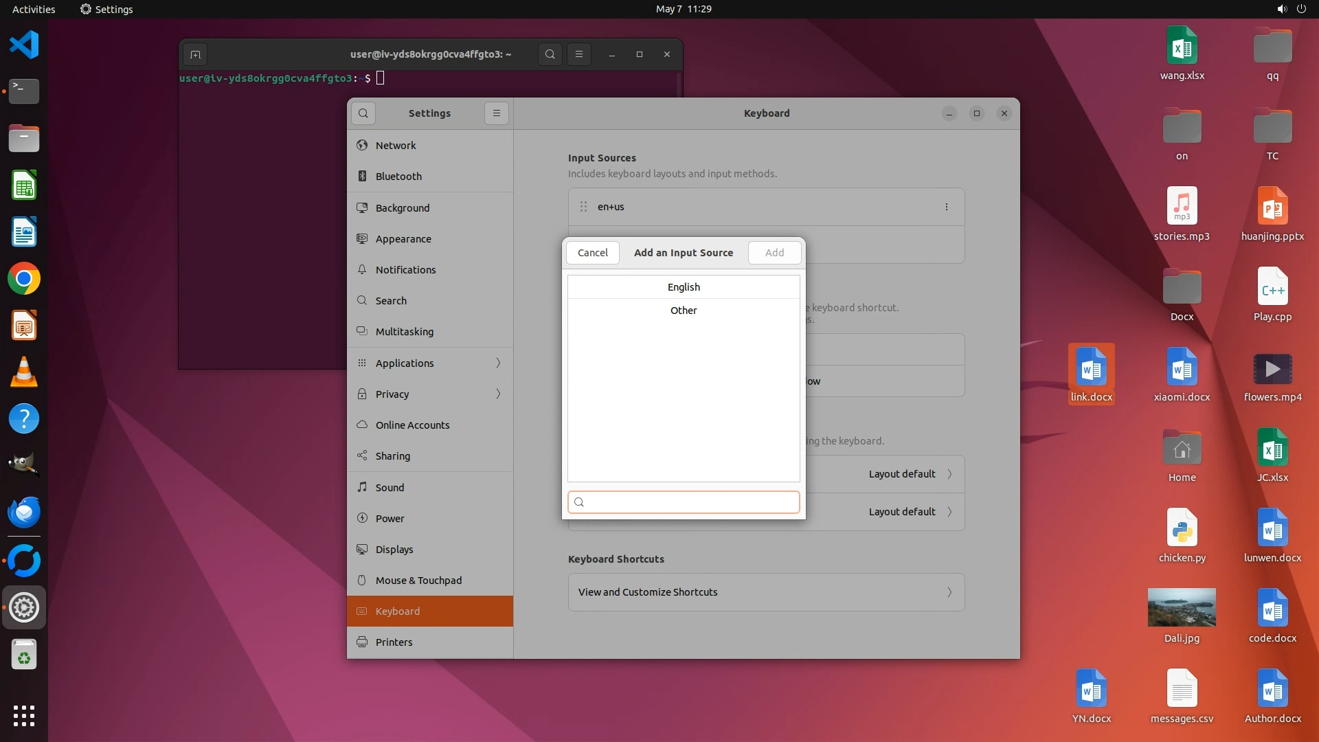Select Other in input source list
This screenshot has height=742, width=1319.
point(684,311)
